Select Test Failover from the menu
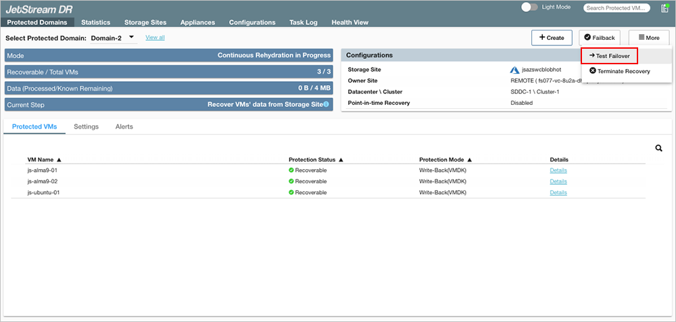 click(609, 56)
